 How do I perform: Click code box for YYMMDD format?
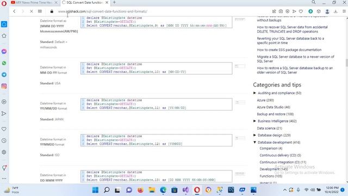coord(157,140)
